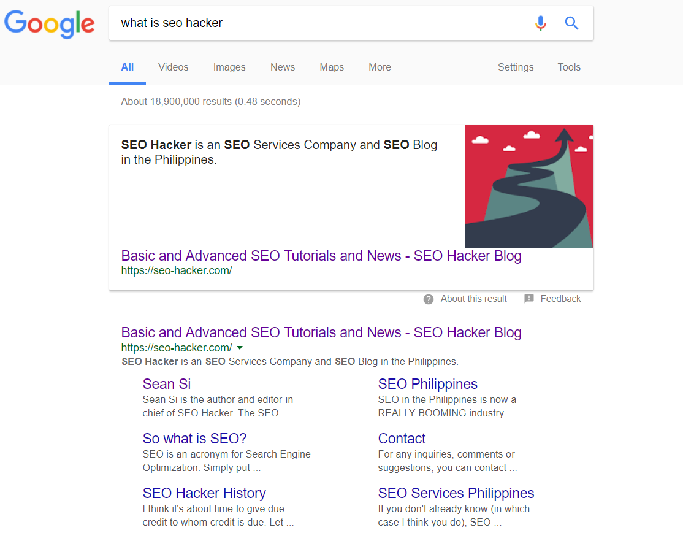Viewport: 683px width, 533px height.
Task: Open the Sean Si sitelink
Action: (x=167, y=384)
